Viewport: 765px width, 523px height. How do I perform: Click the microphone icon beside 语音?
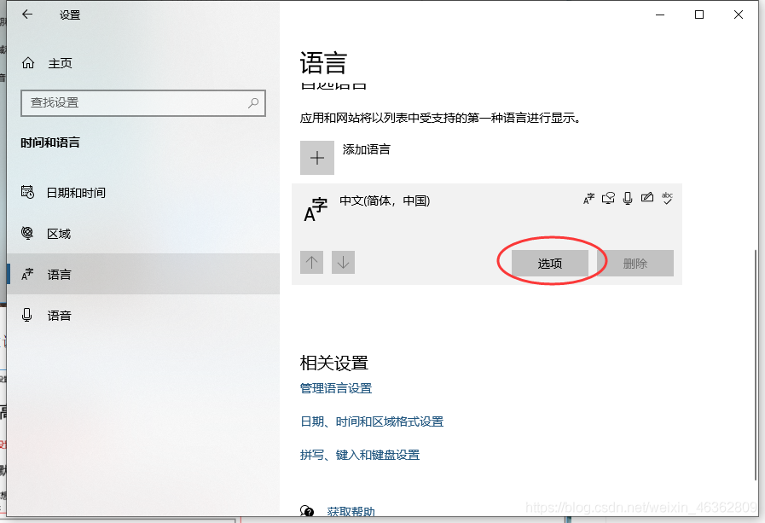tap(26, 315)
